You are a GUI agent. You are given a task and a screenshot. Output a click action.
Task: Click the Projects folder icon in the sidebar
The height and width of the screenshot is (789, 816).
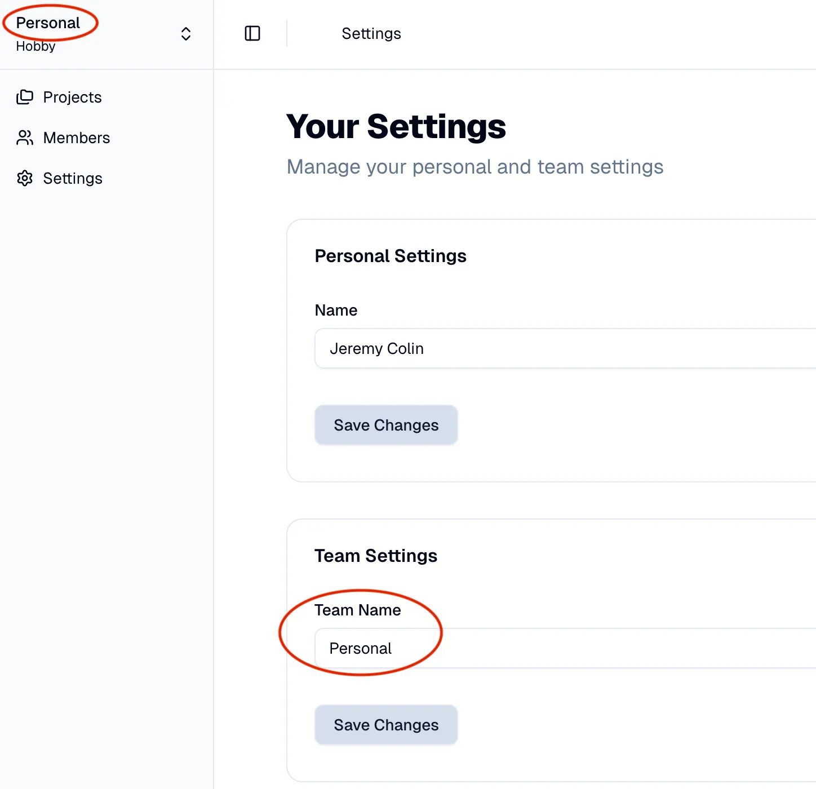tap(25, 97)
